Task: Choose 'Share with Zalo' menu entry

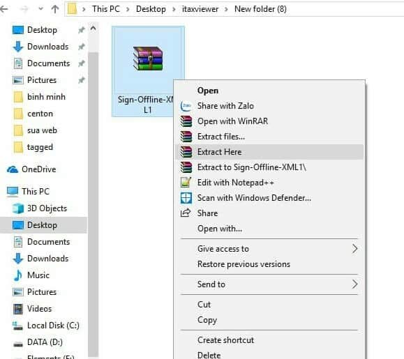Action: (269, 106)
